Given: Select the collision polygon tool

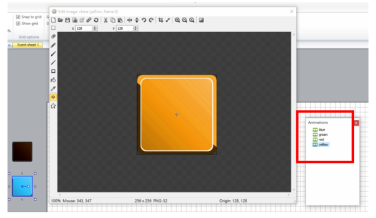Looking at the screenshot, I should 53,106.
